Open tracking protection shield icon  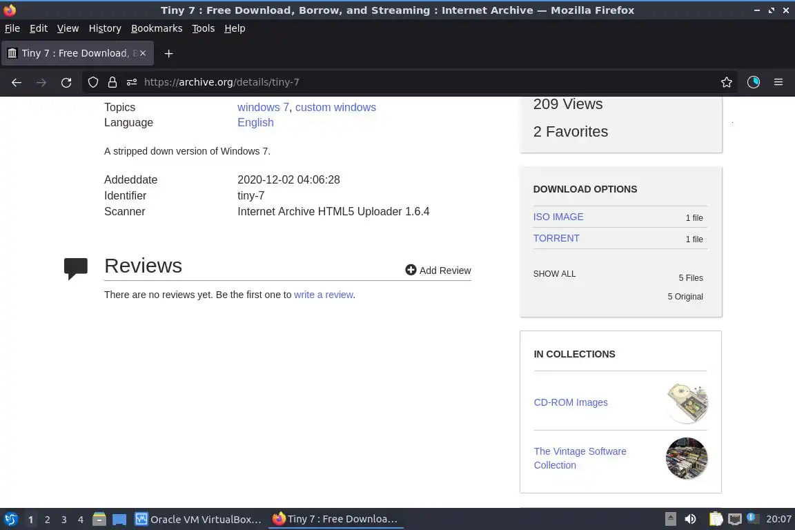[x=92, y=82]
